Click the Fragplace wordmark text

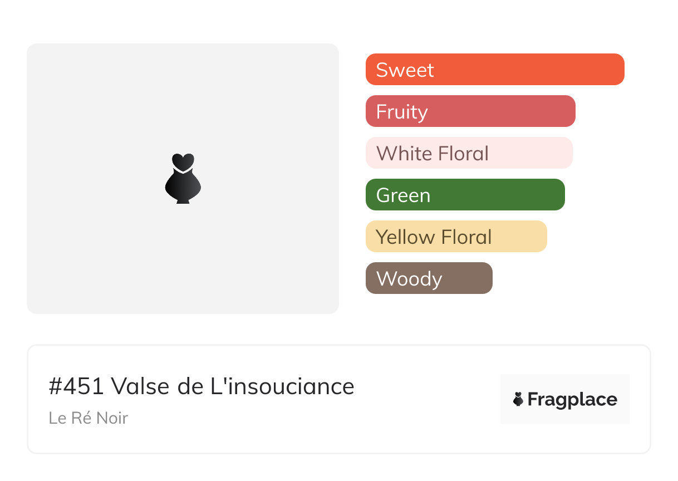(x=572, y=400)
